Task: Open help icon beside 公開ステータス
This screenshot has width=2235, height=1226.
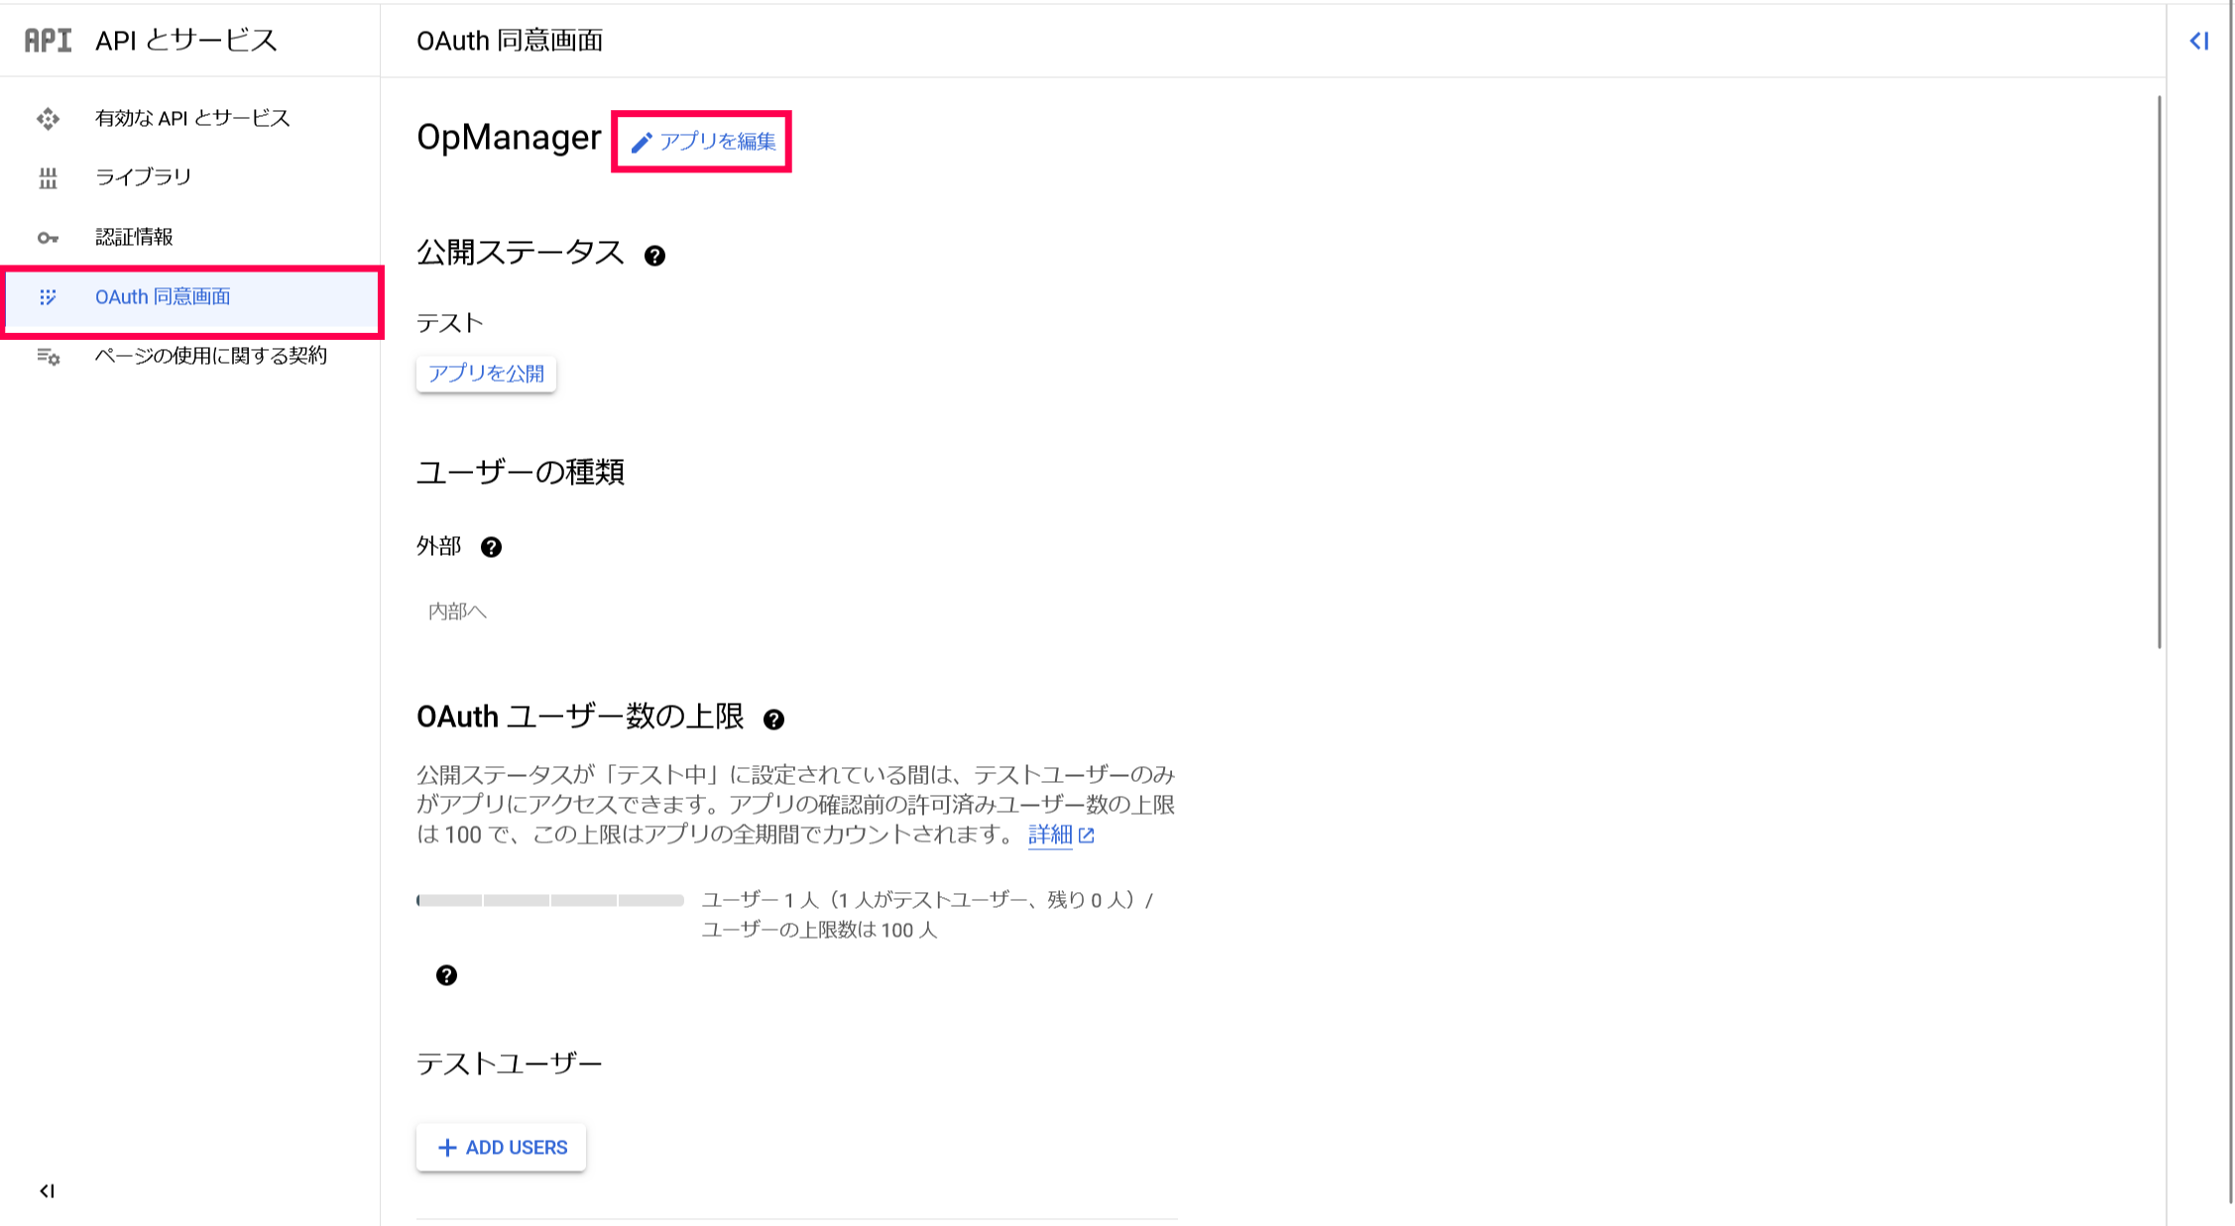Action: pyautogui.click(x=655, y=255)
